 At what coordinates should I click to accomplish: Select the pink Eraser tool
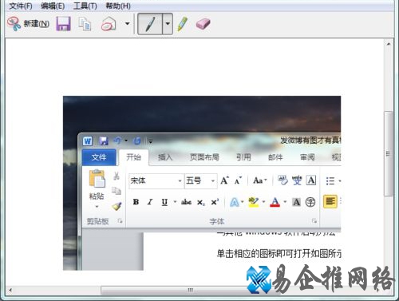[x=203, y=24]
